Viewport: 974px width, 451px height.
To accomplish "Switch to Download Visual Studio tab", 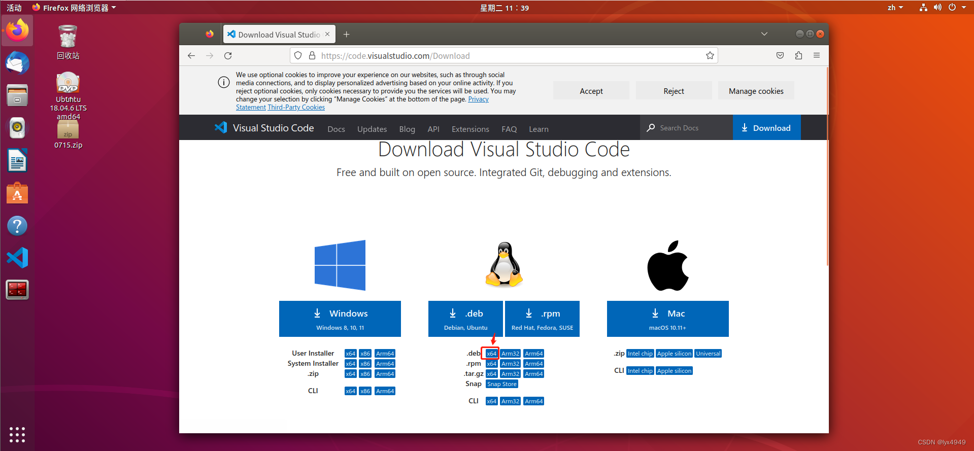I will pos(279,34).
